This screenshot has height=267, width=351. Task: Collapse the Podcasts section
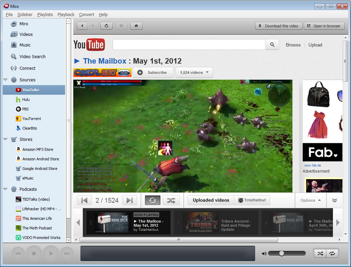click(x=5, y=189)
